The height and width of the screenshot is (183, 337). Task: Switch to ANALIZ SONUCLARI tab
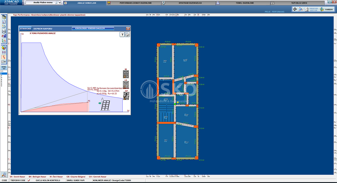coord(85,3)
